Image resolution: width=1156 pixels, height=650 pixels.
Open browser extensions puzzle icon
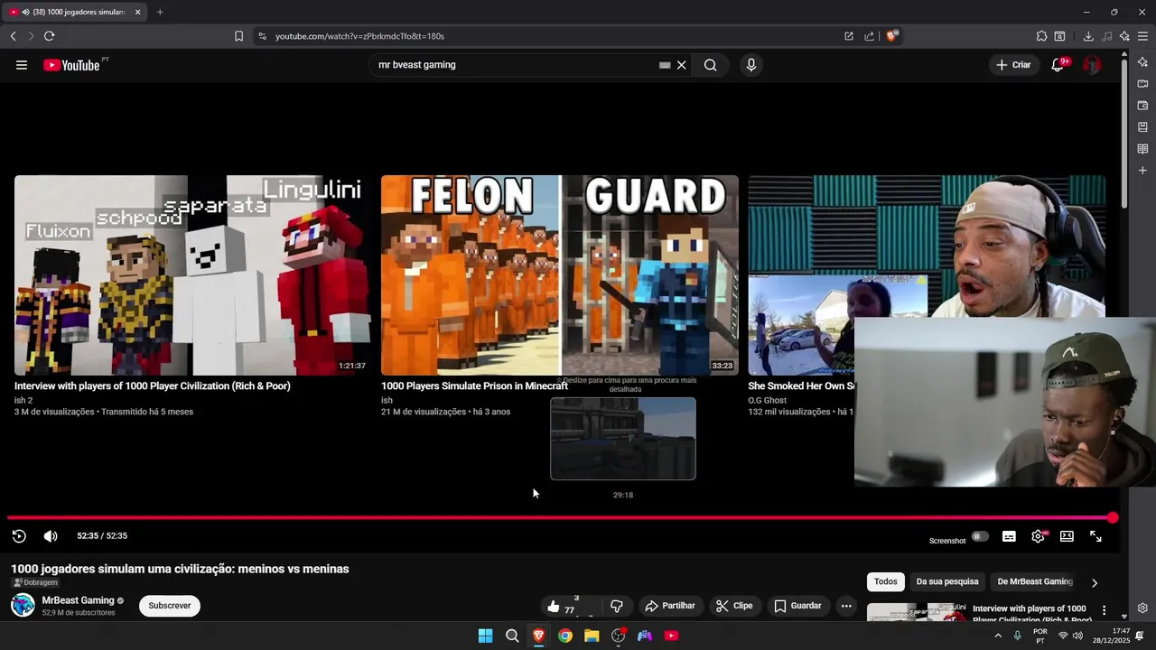point(1041,36)
